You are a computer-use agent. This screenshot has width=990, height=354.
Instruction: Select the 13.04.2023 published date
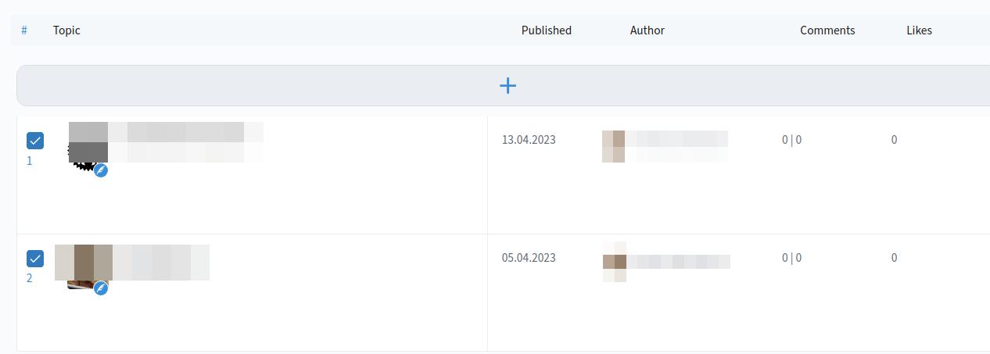[529, 140]
